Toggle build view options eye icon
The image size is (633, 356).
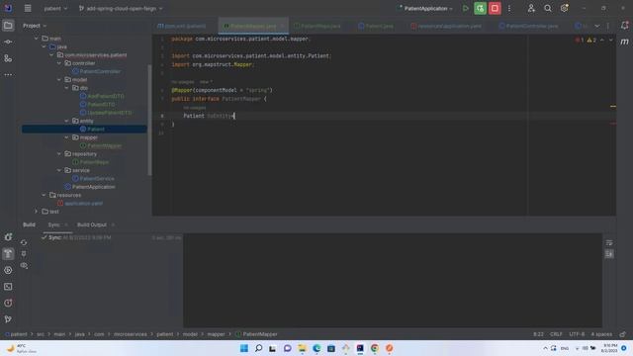pyautogui.click(x=24, y=266)
